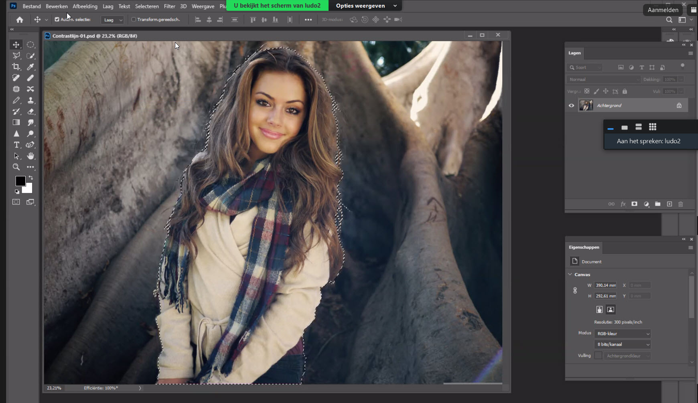Open the Laag auto-select dropdown
This screenshot has height=403, width=698.
[112, 20]
